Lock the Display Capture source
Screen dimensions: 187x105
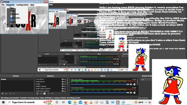[x=65, y=86]
